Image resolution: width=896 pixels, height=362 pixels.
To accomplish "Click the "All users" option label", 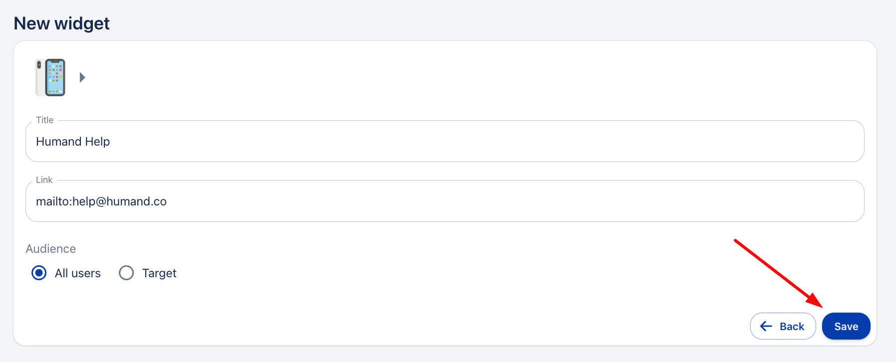I will coord(78,273).
